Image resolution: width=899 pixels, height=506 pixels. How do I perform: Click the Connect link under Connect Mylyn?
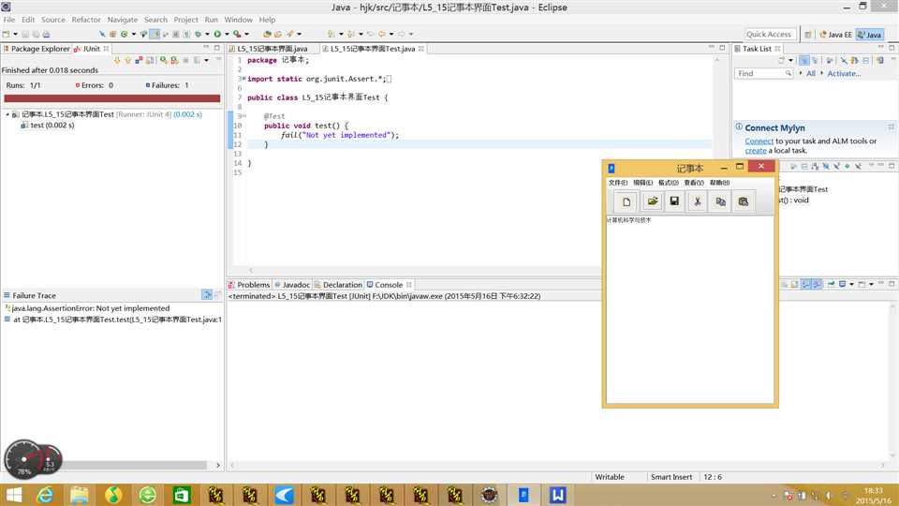(x=759, y=141)
